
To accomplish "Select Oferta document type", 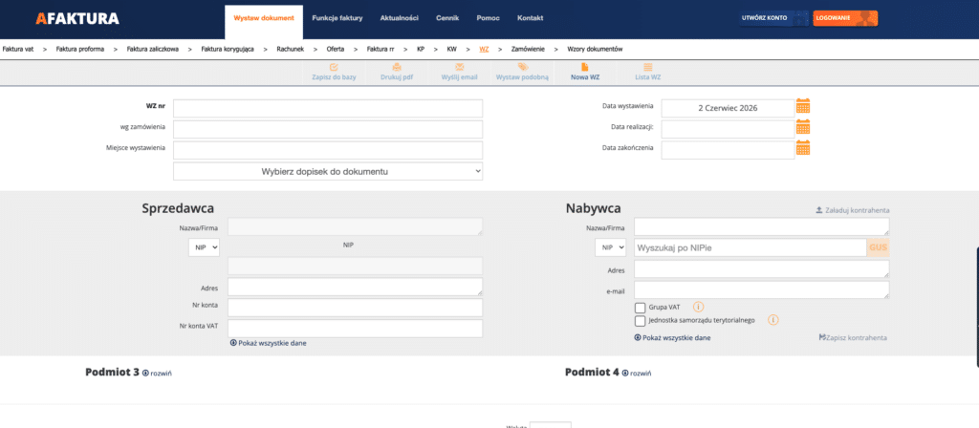I will pos(336,49).
